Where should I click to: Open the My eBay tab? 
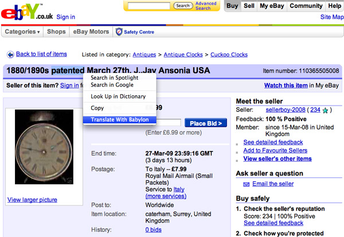pyautogui.click(x=272, y=6)
